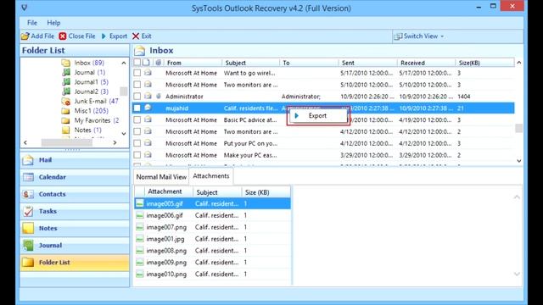
Task: Click the attachment paperclip column header
Action: 159,63
